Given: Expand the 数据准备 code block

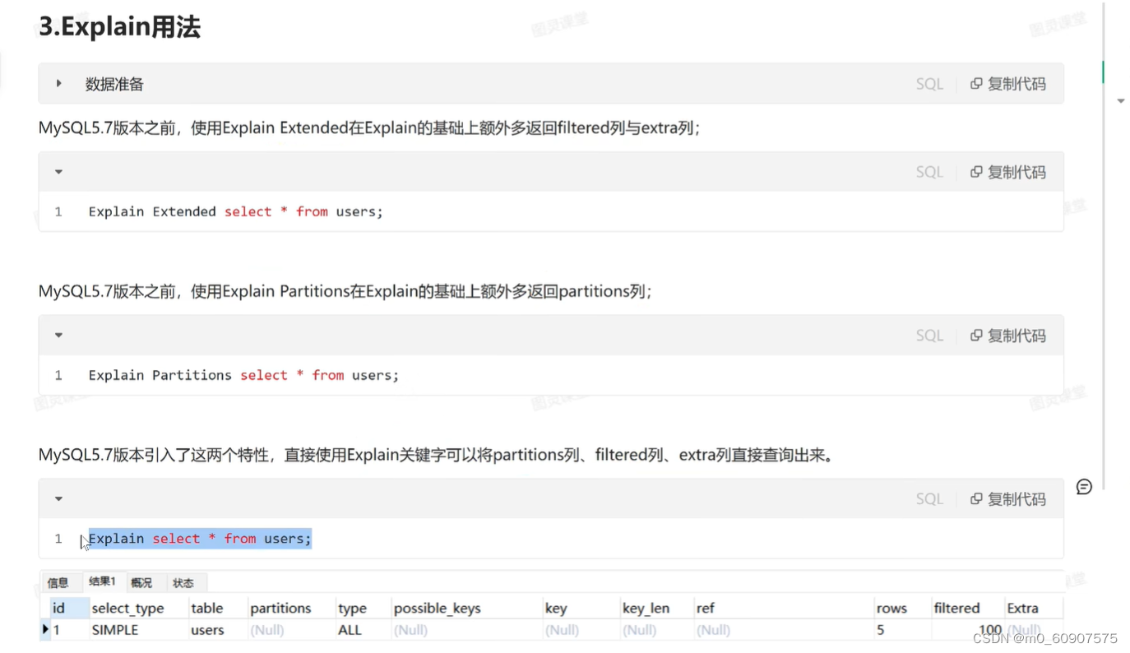Looking at the screenshot, I should 58,83.
